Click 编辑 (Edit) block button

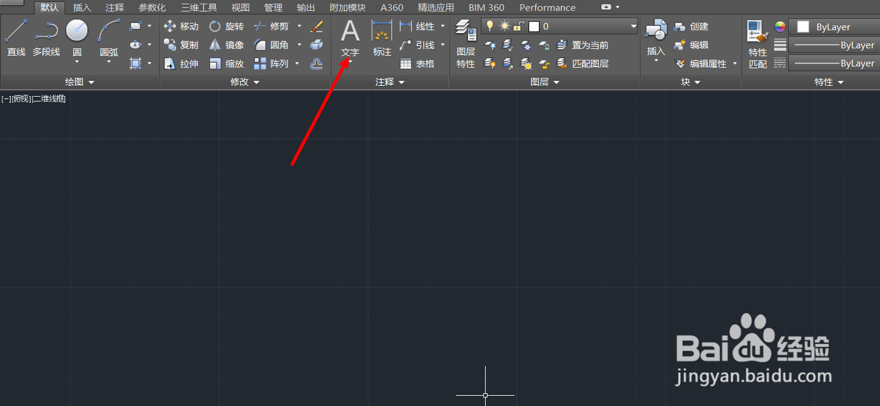click(x=691, y=45)
